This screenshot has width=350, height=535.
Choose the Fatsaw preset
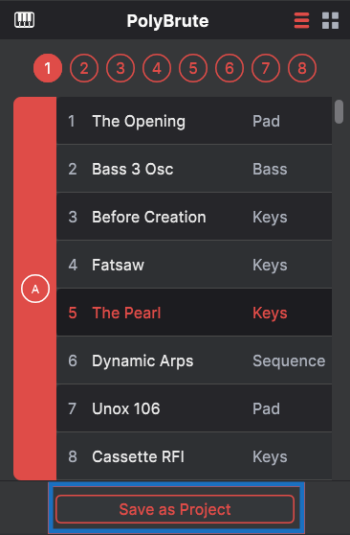point(194,265)
